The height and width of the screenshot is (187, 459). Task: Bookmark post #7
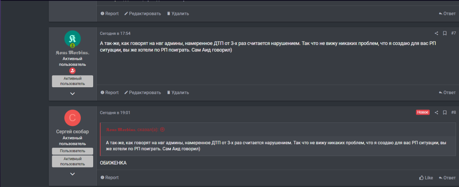pyautogui.click(x=445, y=33)
